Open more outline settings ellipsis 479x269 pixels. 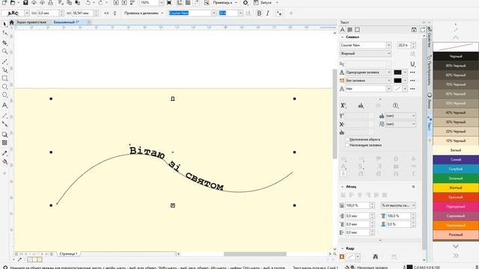412,89
